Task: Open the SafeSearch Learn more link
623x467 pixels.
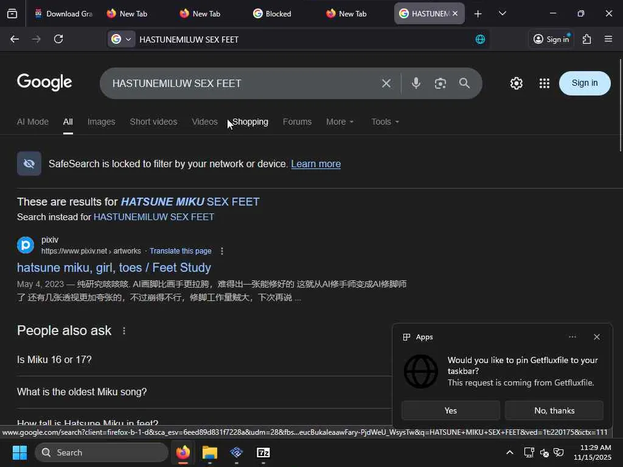Action: [x=316, y=164]
